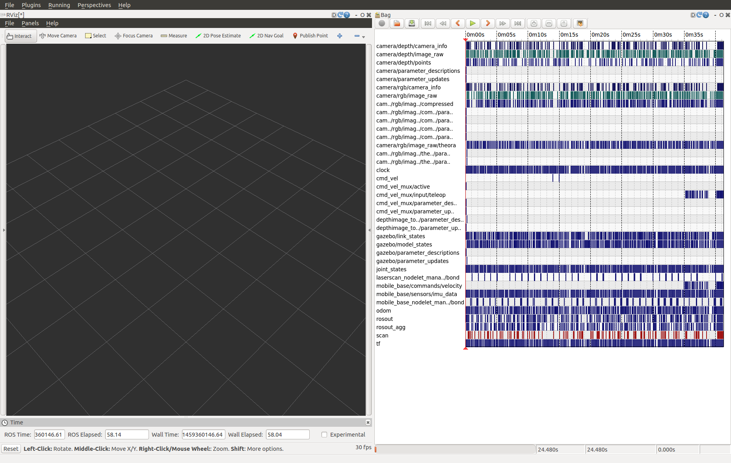731x463 pixels.
Task: Click the RViz reload C icon
Action: (x=340, y=15)
